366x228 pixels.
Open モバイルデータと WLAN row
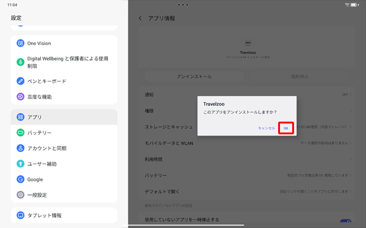pyautogui.click(x=248, y=143)
